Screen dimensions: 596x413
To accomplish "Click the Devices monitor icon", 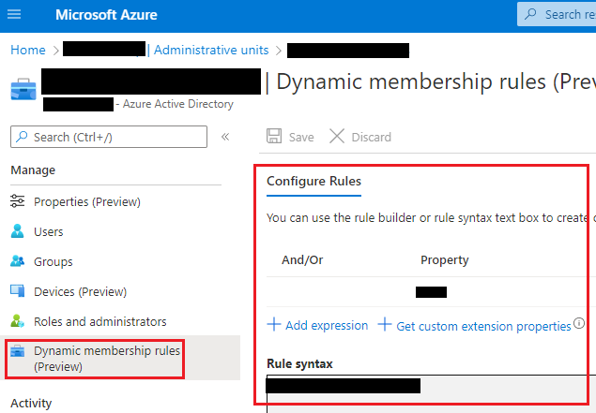I will [18, 291].
